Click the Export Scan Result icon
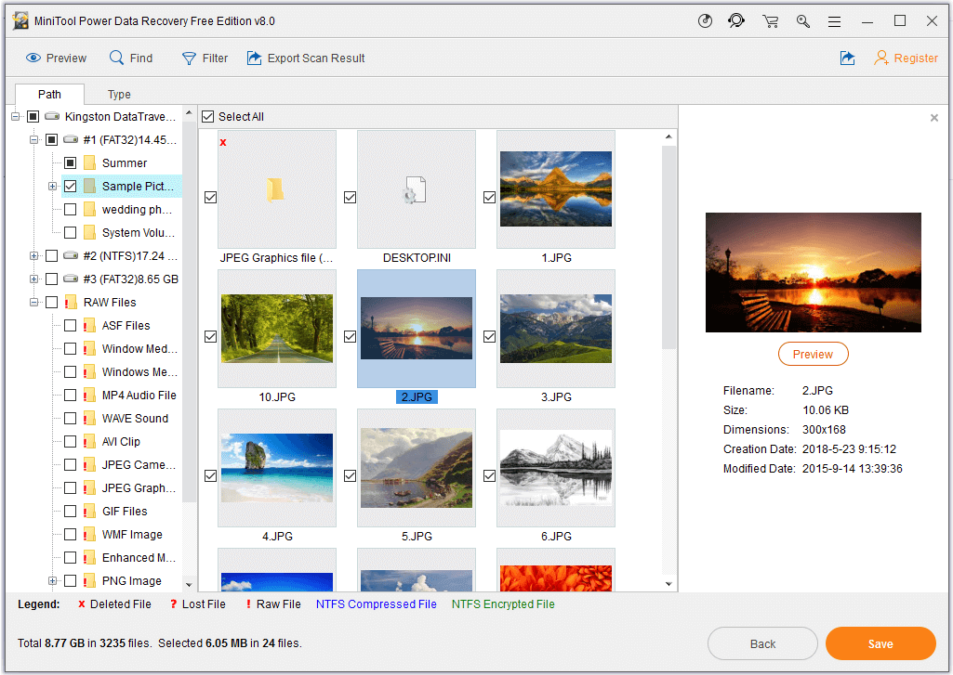This screenshot has height=675, width=953. pyautogui.click(x=254, y=58)
